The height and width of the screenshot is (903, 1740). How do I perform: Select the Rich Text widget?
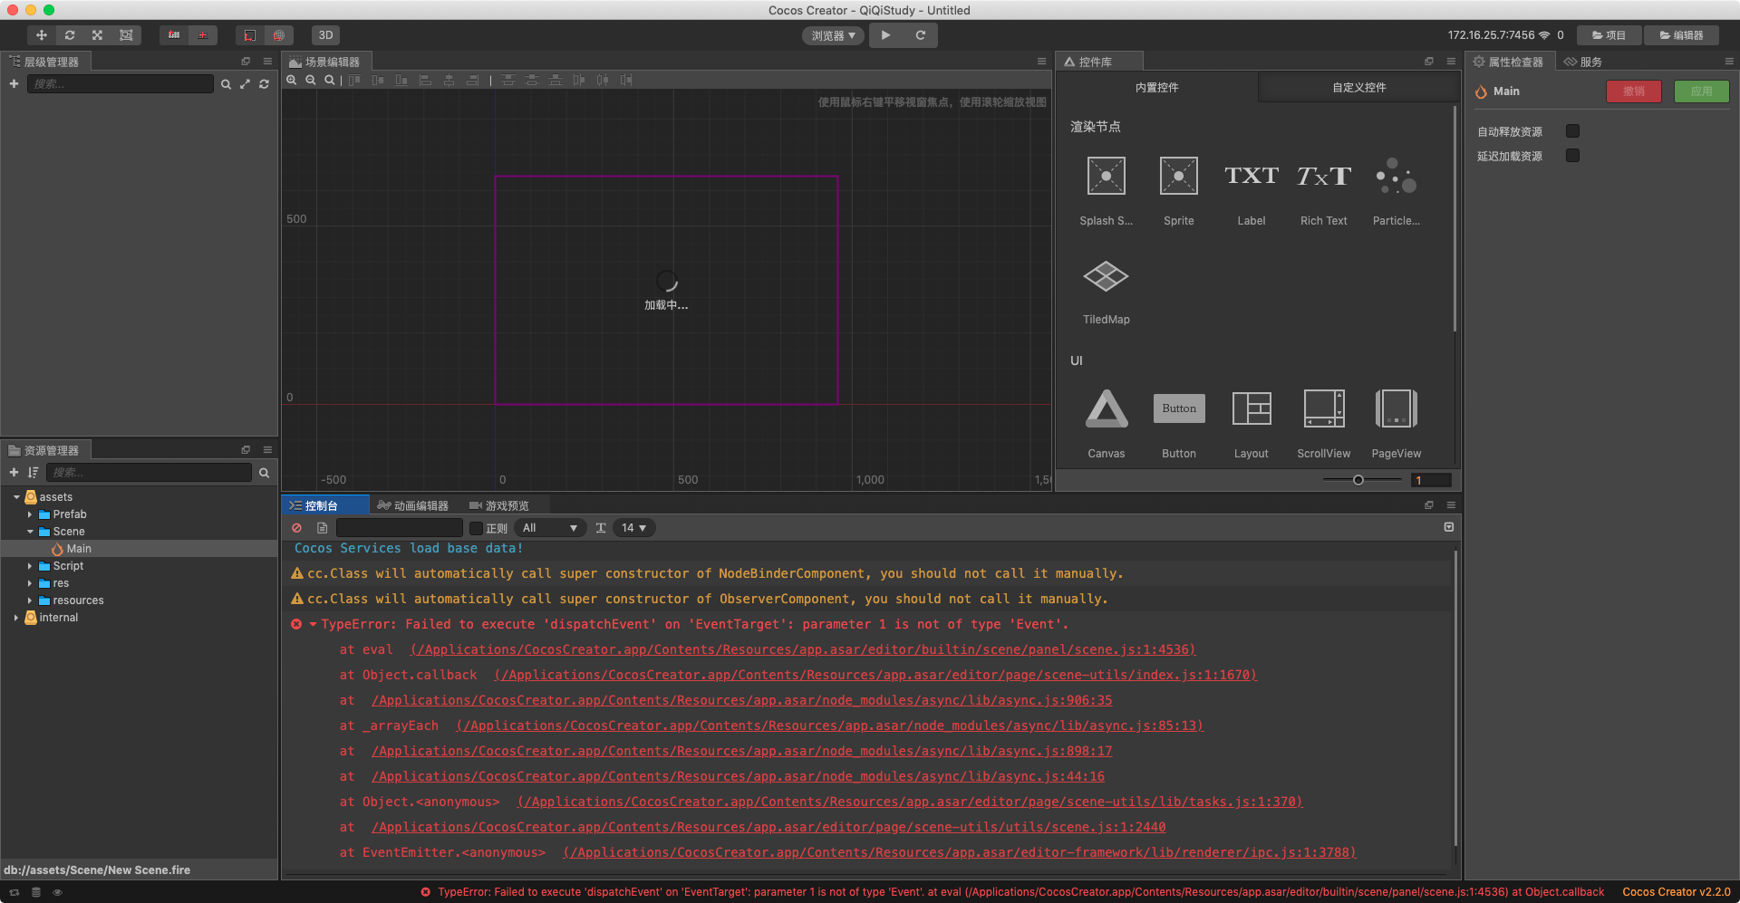coord(1323,177)
